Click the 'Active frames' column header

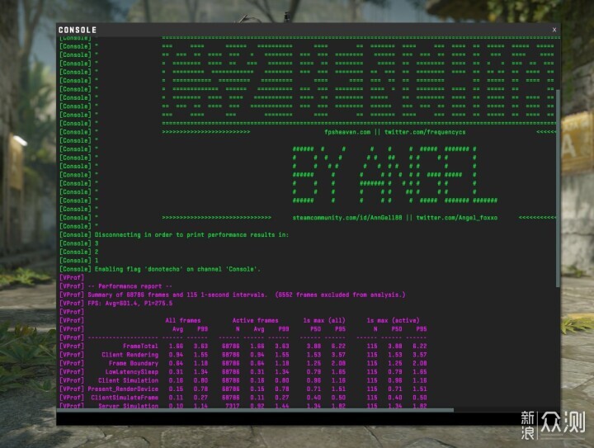(255, 320)
